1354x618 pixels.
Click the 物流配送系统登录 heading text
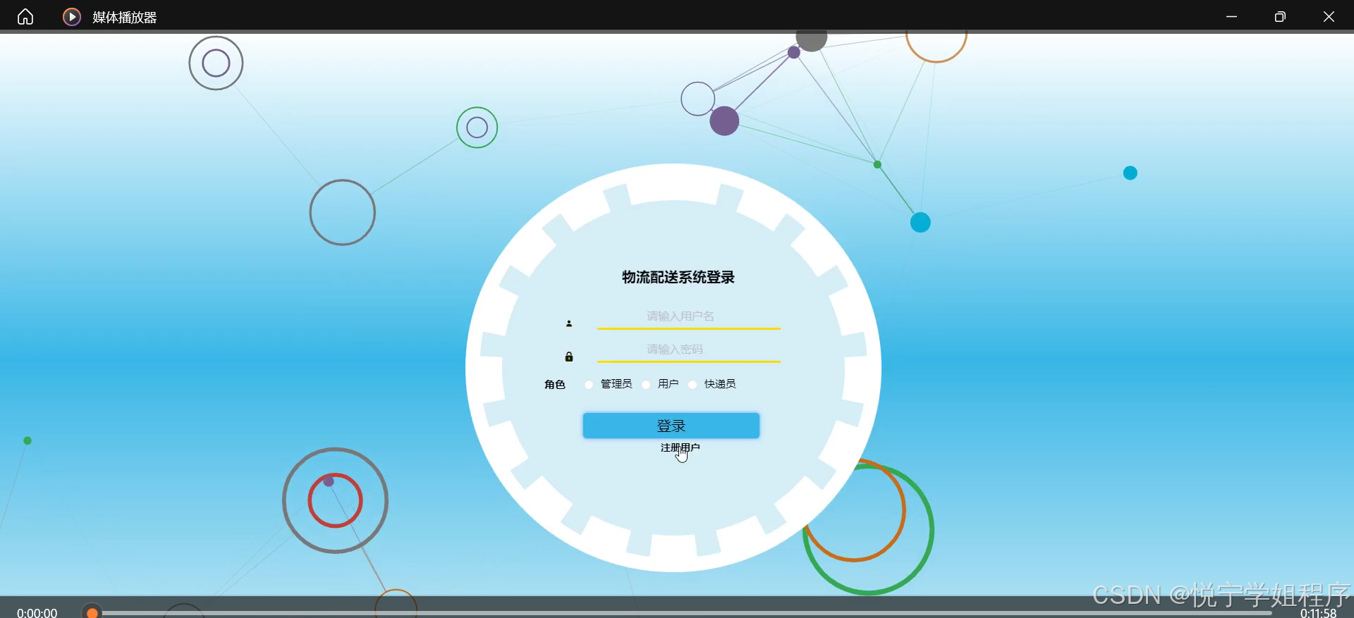(678, 277)
